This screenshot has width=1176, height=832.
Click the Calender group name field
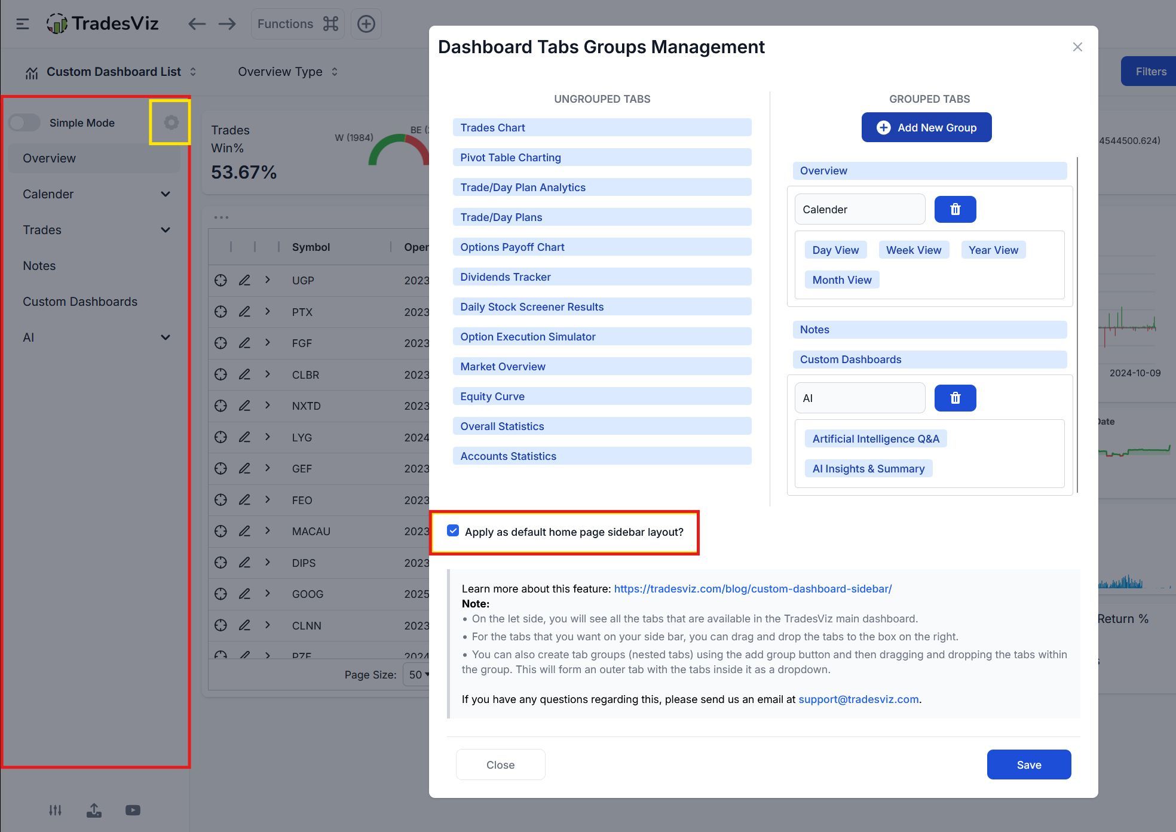click(859, 210)
